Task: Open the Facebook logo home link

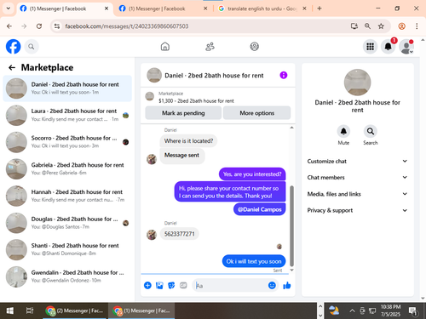Action: pyautogui.click(x=13, y=47)
